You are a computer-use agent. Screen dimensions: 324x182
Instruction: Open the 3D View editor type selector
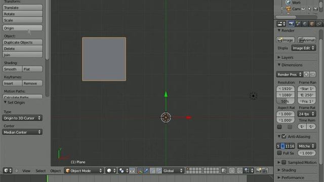tap(8, 170)
